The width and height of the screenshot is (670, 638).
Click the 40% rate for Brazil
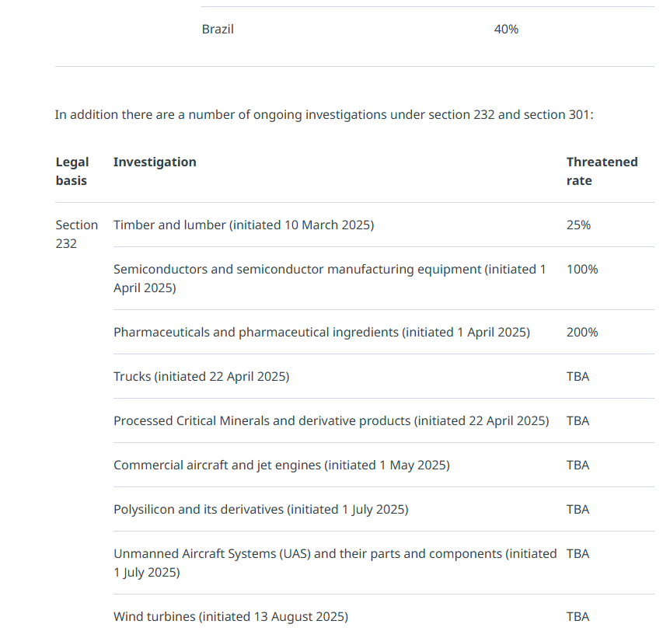[506, 30]
